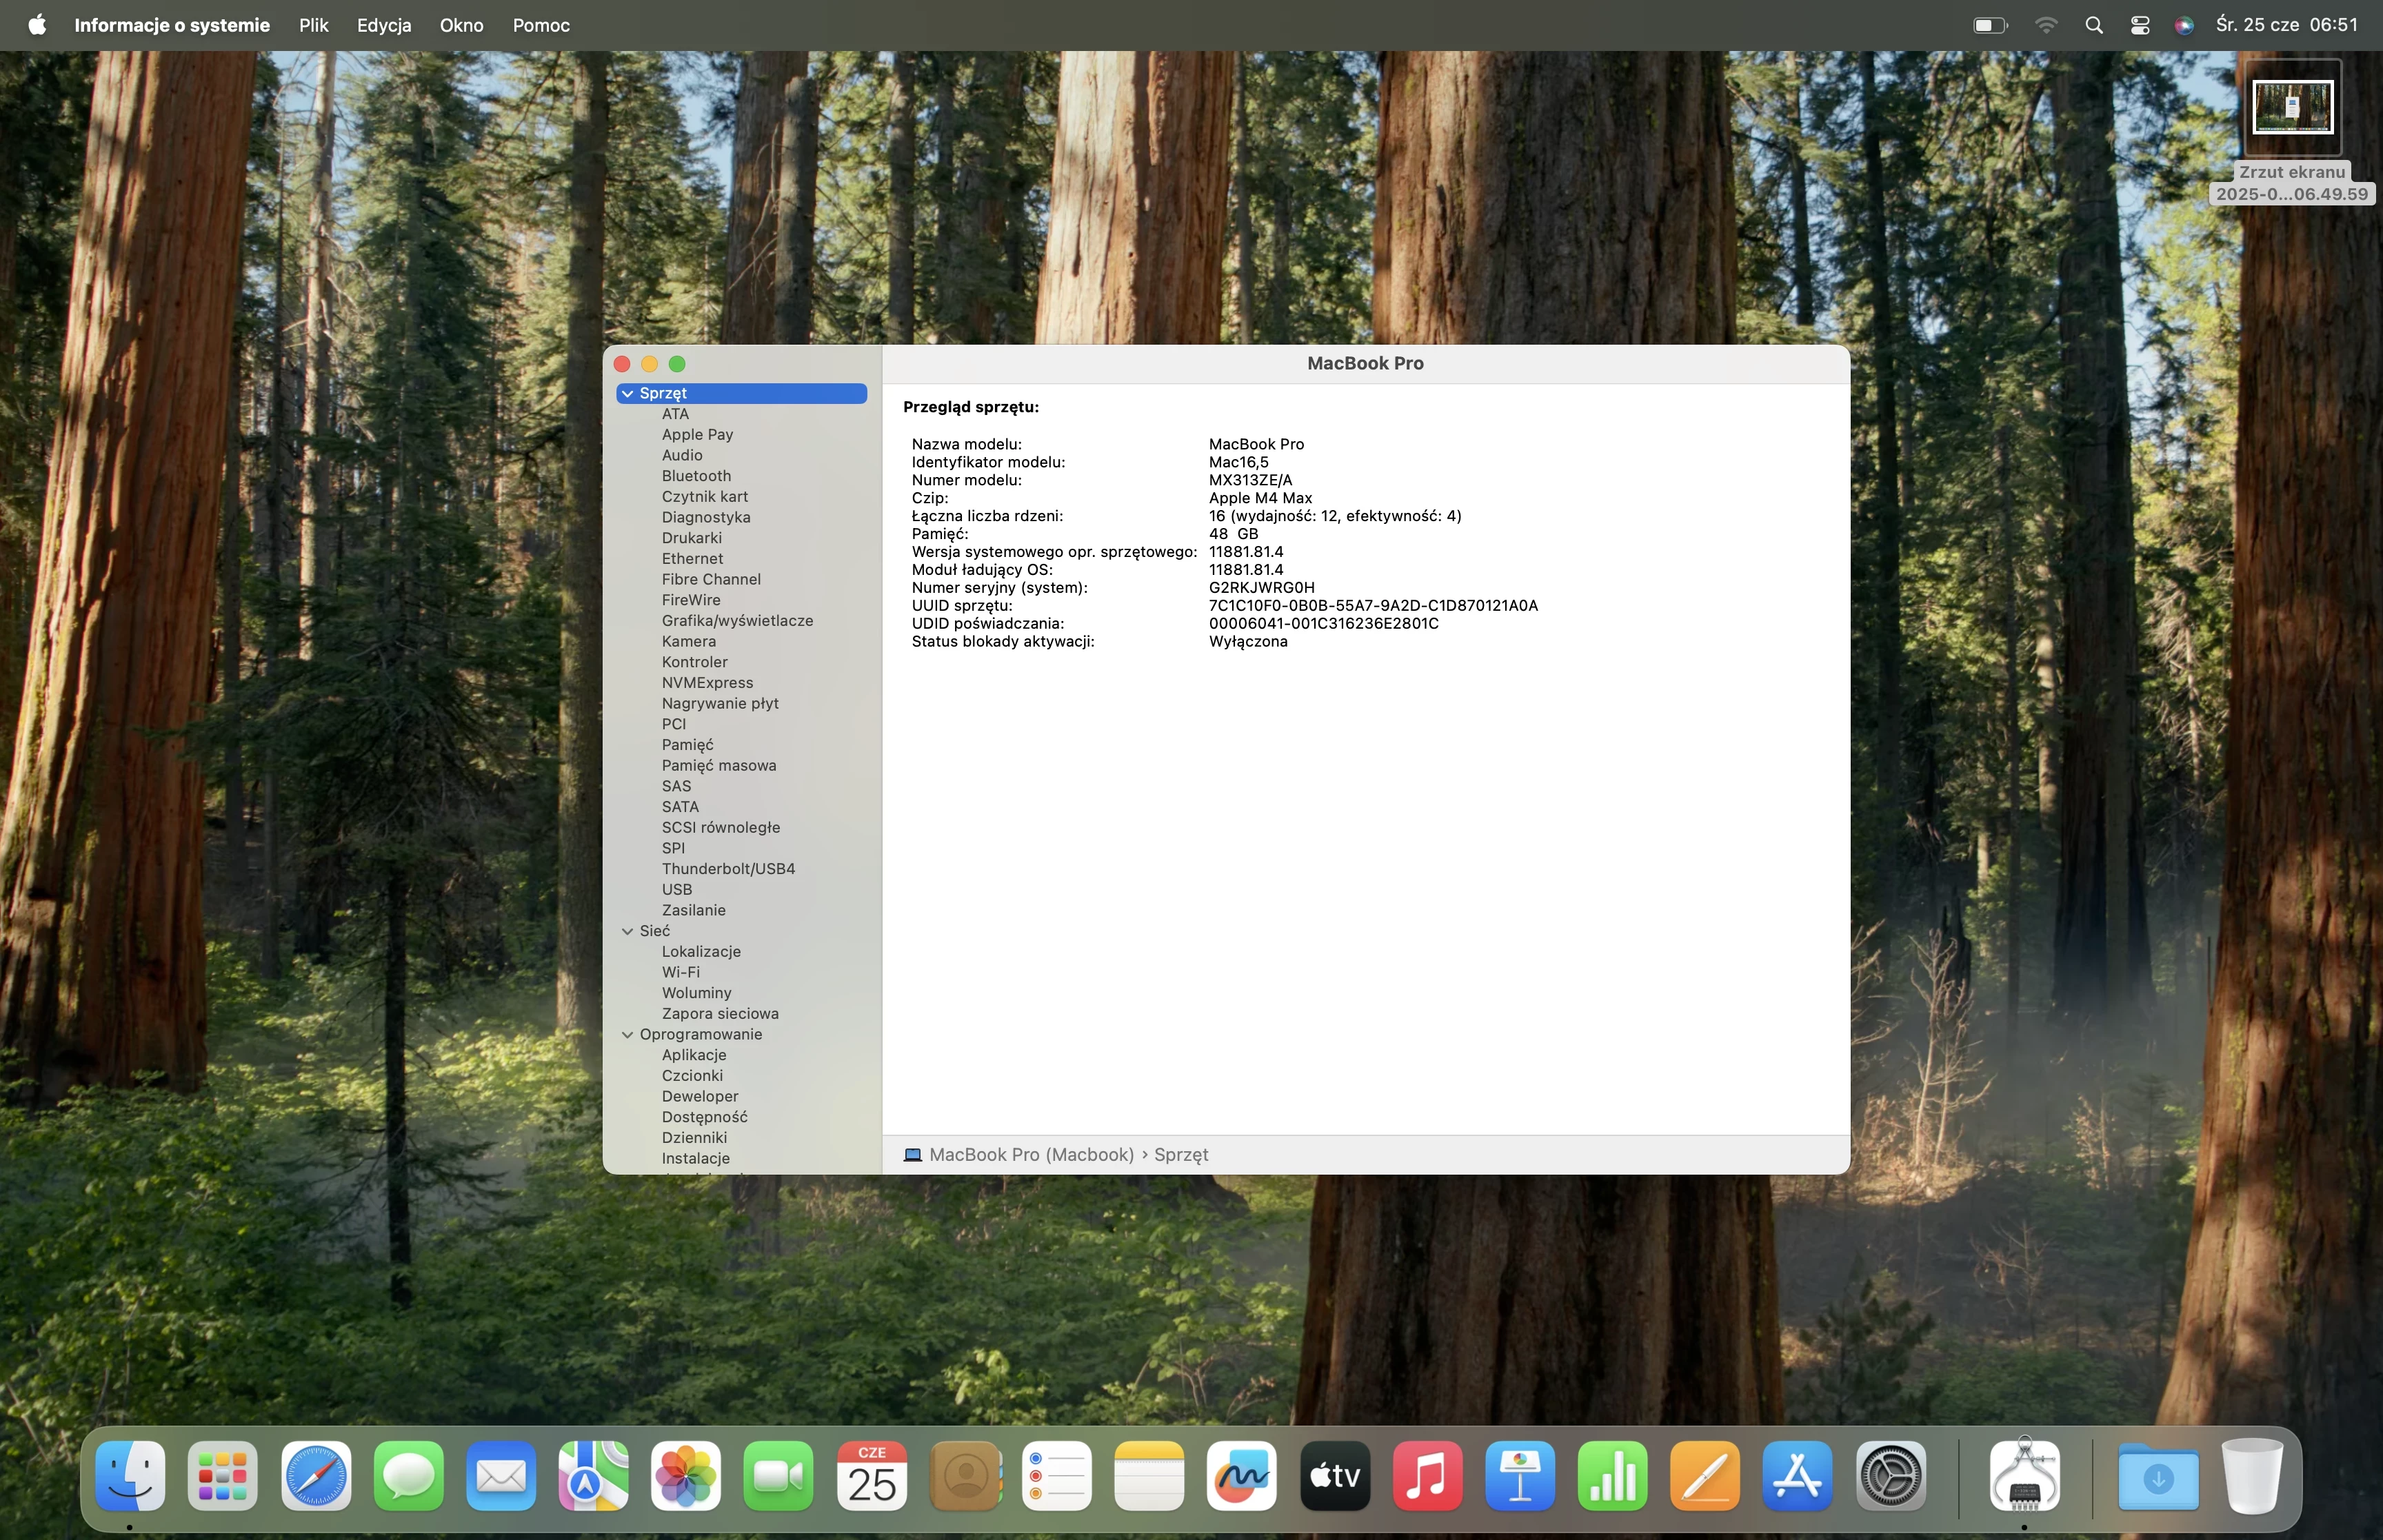2383x1540 pixels.
Task: Open the Pomoc menu
Action: [541, 25]
